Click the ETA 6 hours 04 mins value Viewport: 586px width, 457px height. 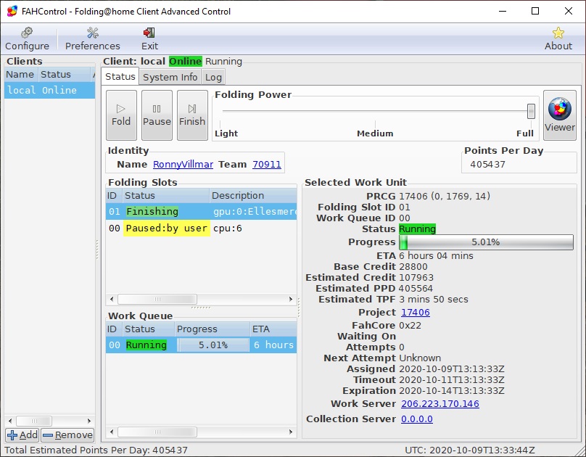(436, 256)
